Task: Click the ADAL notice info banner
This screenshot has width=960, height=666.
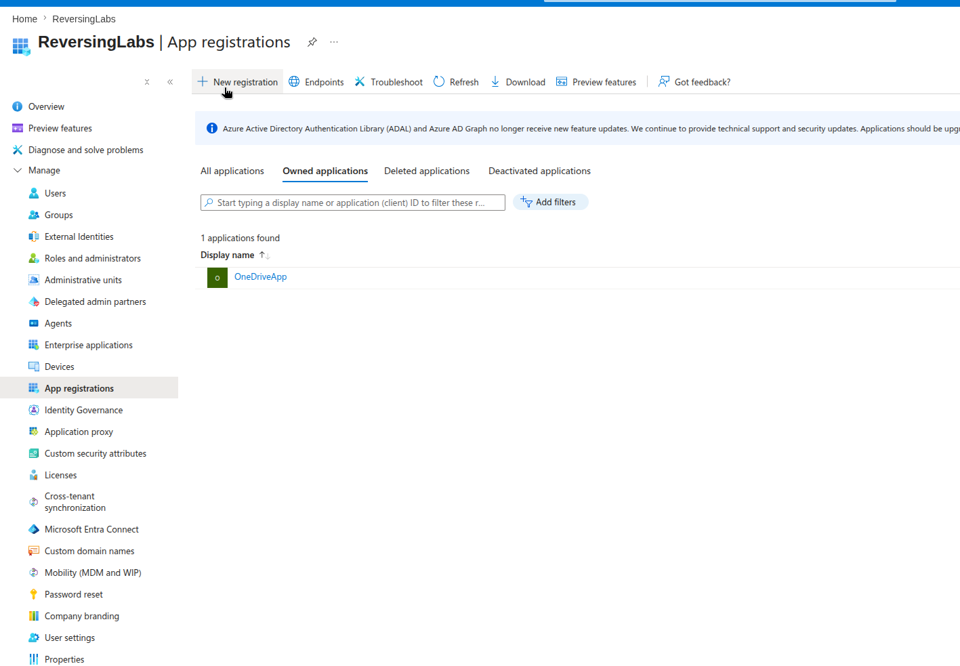Action: tap(577, 128)
